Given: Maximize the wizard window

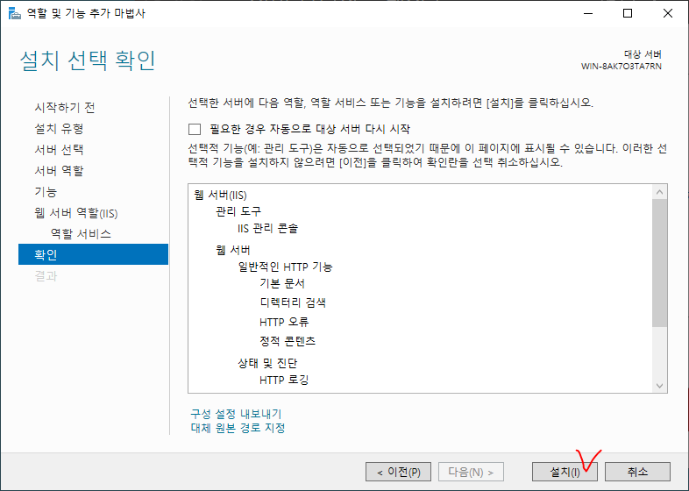Looking at the screenshot, I should tap(628, 13).
